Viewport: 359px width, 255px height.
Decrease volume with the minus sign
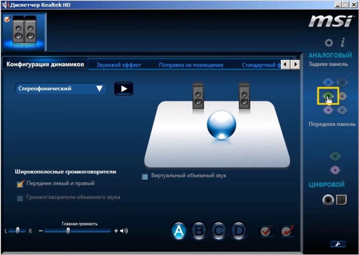pyautogui.click(x=40, y=231)
